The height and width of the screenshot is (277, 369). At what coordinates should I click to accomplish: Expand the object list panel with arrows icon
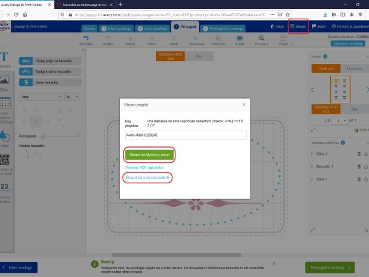(x=313, y=230)
